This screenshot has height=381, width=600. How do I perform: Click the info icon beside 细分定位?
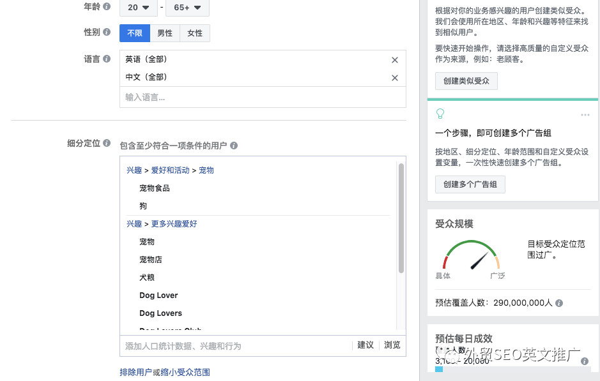(106, 143)
